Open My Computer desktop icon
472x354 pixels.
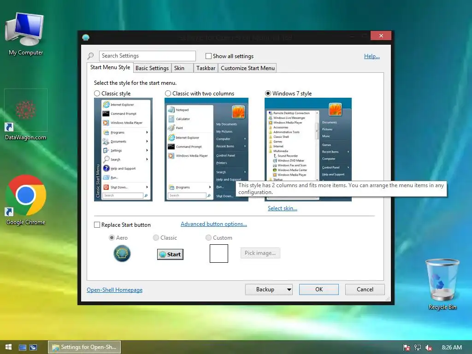coord(25,34)
